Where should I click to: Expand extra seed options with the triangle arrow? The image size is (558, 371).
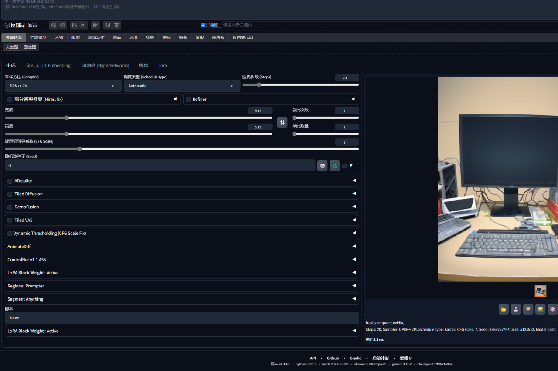(x=351, y=166)
